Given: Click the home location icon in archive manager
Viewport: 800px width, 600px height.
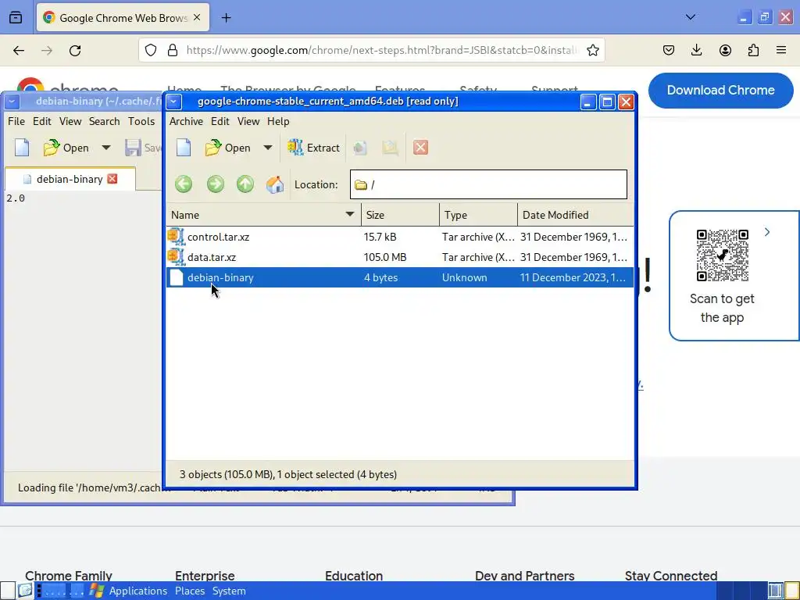Looking at the screenshot, I should (275, 184).
